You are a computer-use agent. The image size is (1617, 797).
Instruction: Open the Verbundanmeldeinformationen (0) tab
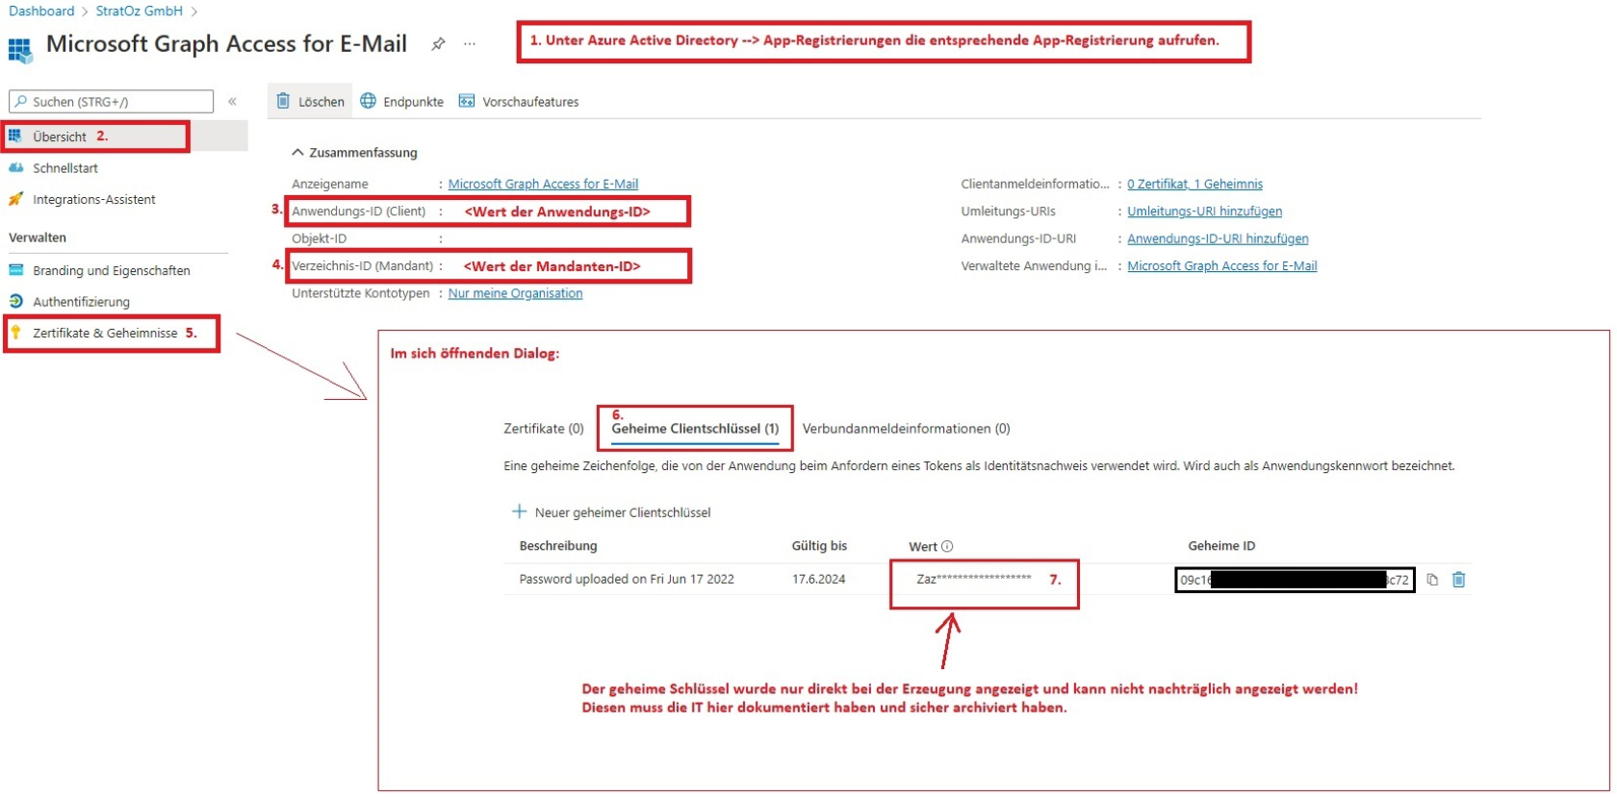pos(906,429)
